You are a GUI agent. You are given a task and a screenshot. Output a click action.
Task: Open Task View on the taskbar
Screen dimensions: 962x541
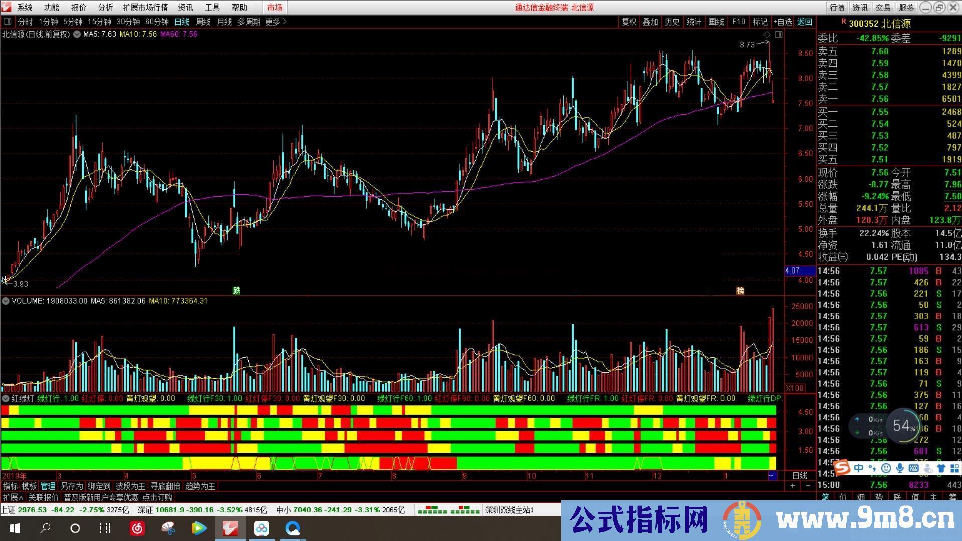(x=105, y=528)
